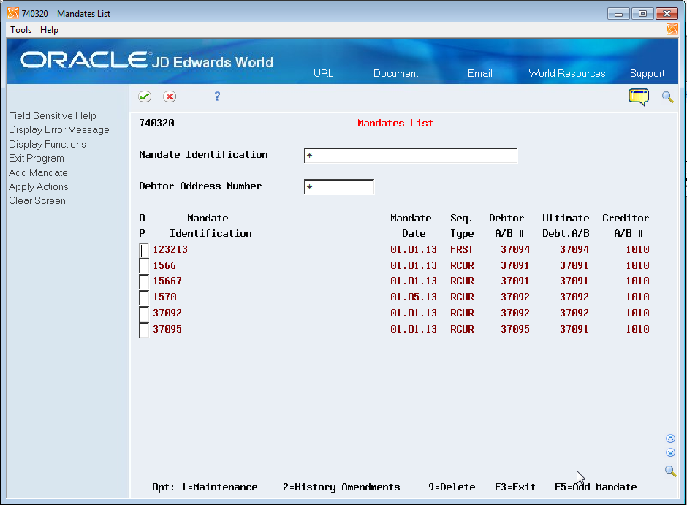Click Debtor A/B value 37095
The height and width of the screenshot is (505, 687).
pos(515,329)
